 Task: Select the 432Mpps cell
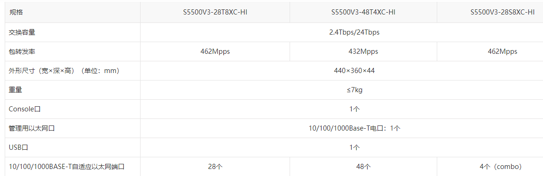363,52
